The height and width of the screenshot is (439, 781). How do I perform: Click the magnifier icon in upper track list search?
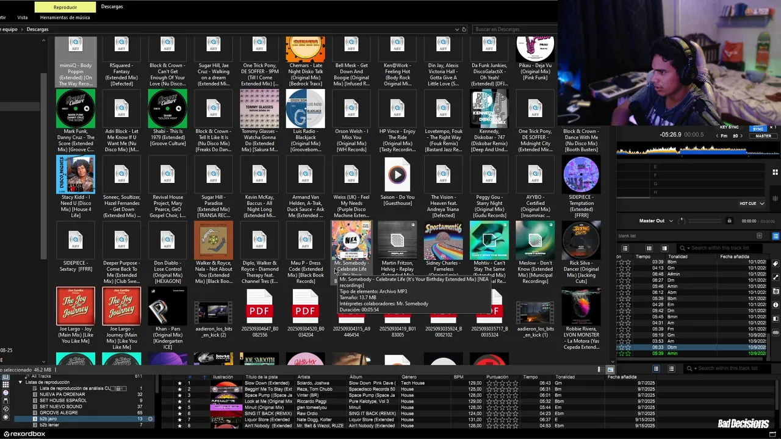[682, 248]
